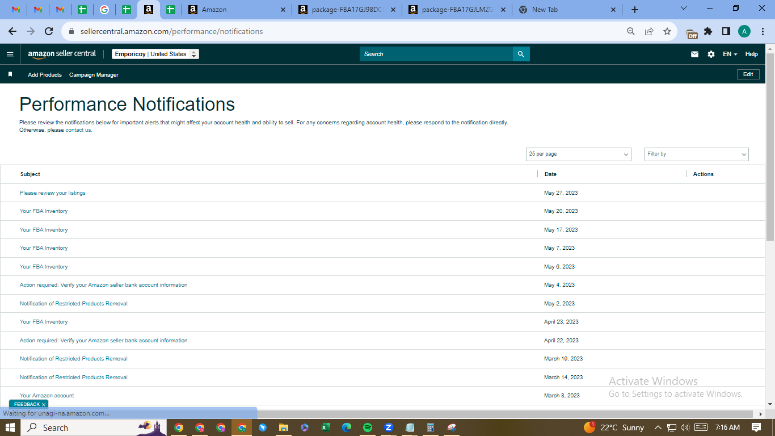Open the Emporicoy United States marketplace switcher
775x436 pixels.
(x=155, y=54)
